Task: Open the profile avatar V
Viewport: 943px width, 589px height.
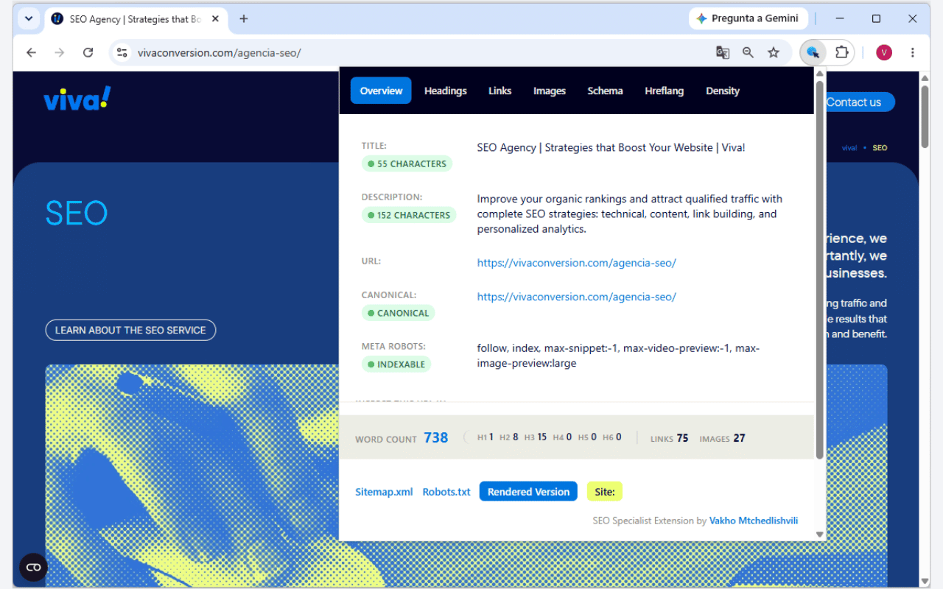Action: tap(884, 52)
